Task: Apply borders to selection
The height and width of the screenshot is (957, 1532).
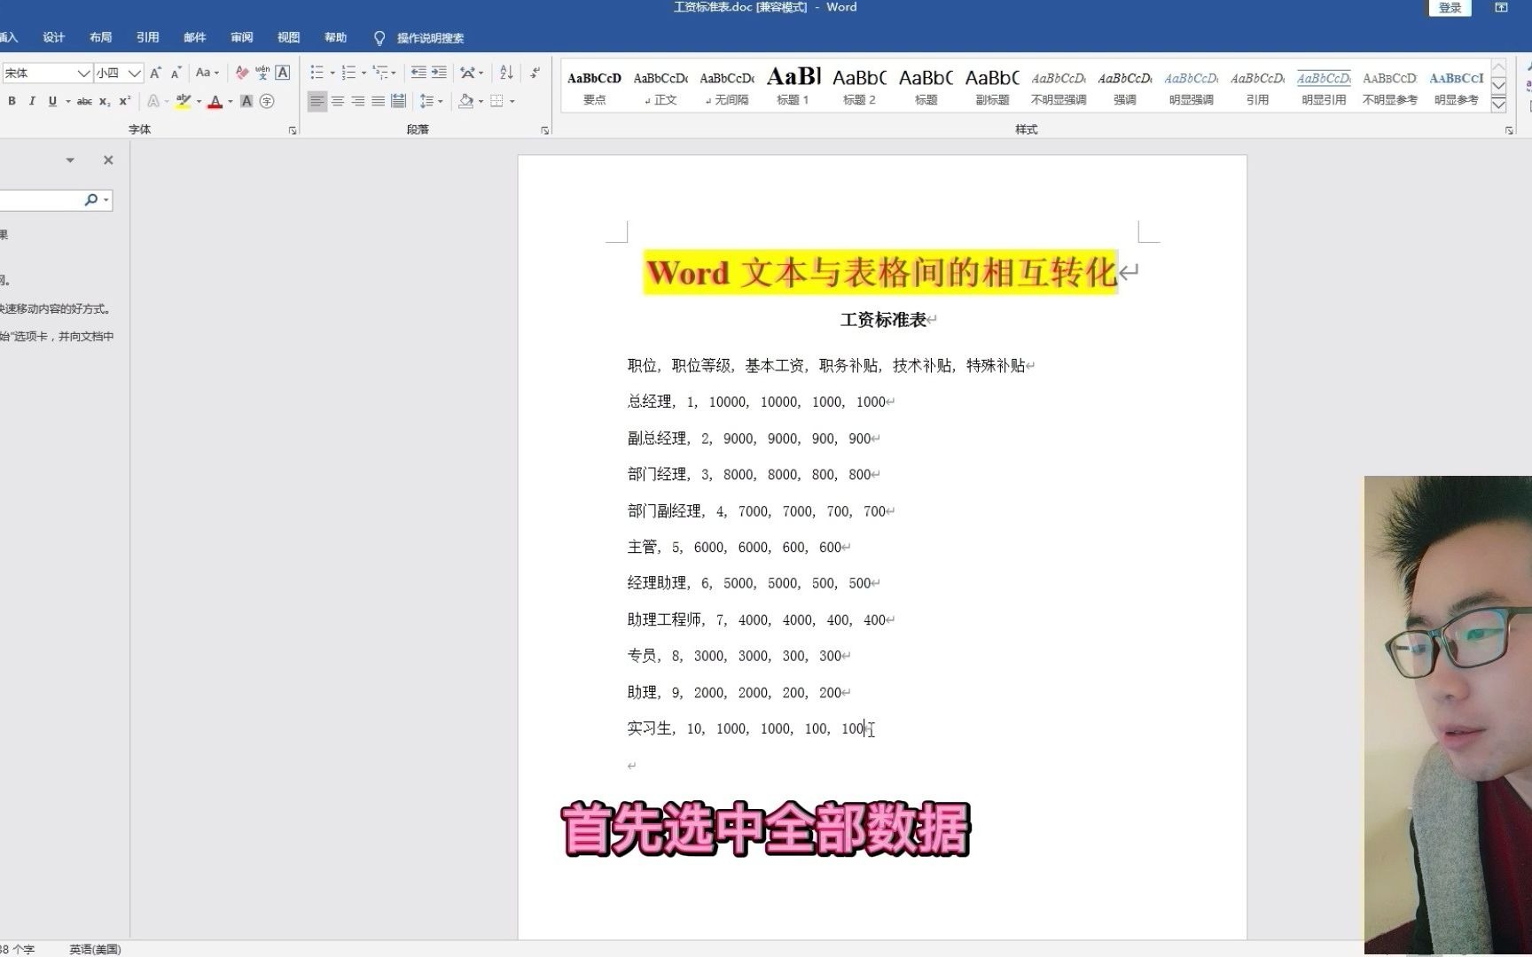Action: click(x=496, y=101)
